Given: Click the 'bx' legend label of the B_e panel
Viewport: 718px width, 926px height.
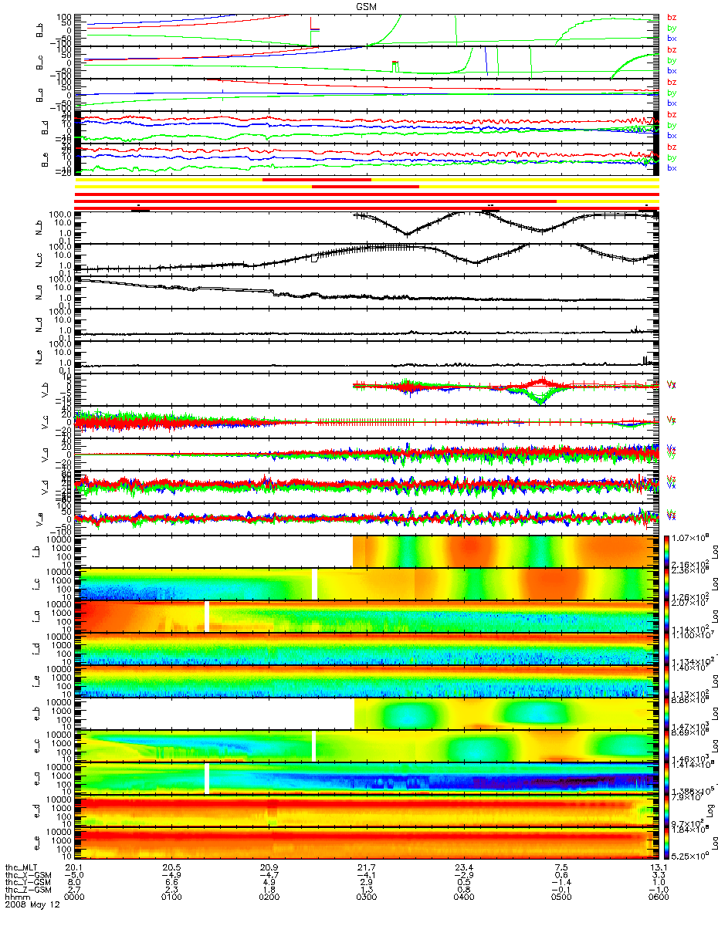Looking at the screenshot, I should click(672, 167).
